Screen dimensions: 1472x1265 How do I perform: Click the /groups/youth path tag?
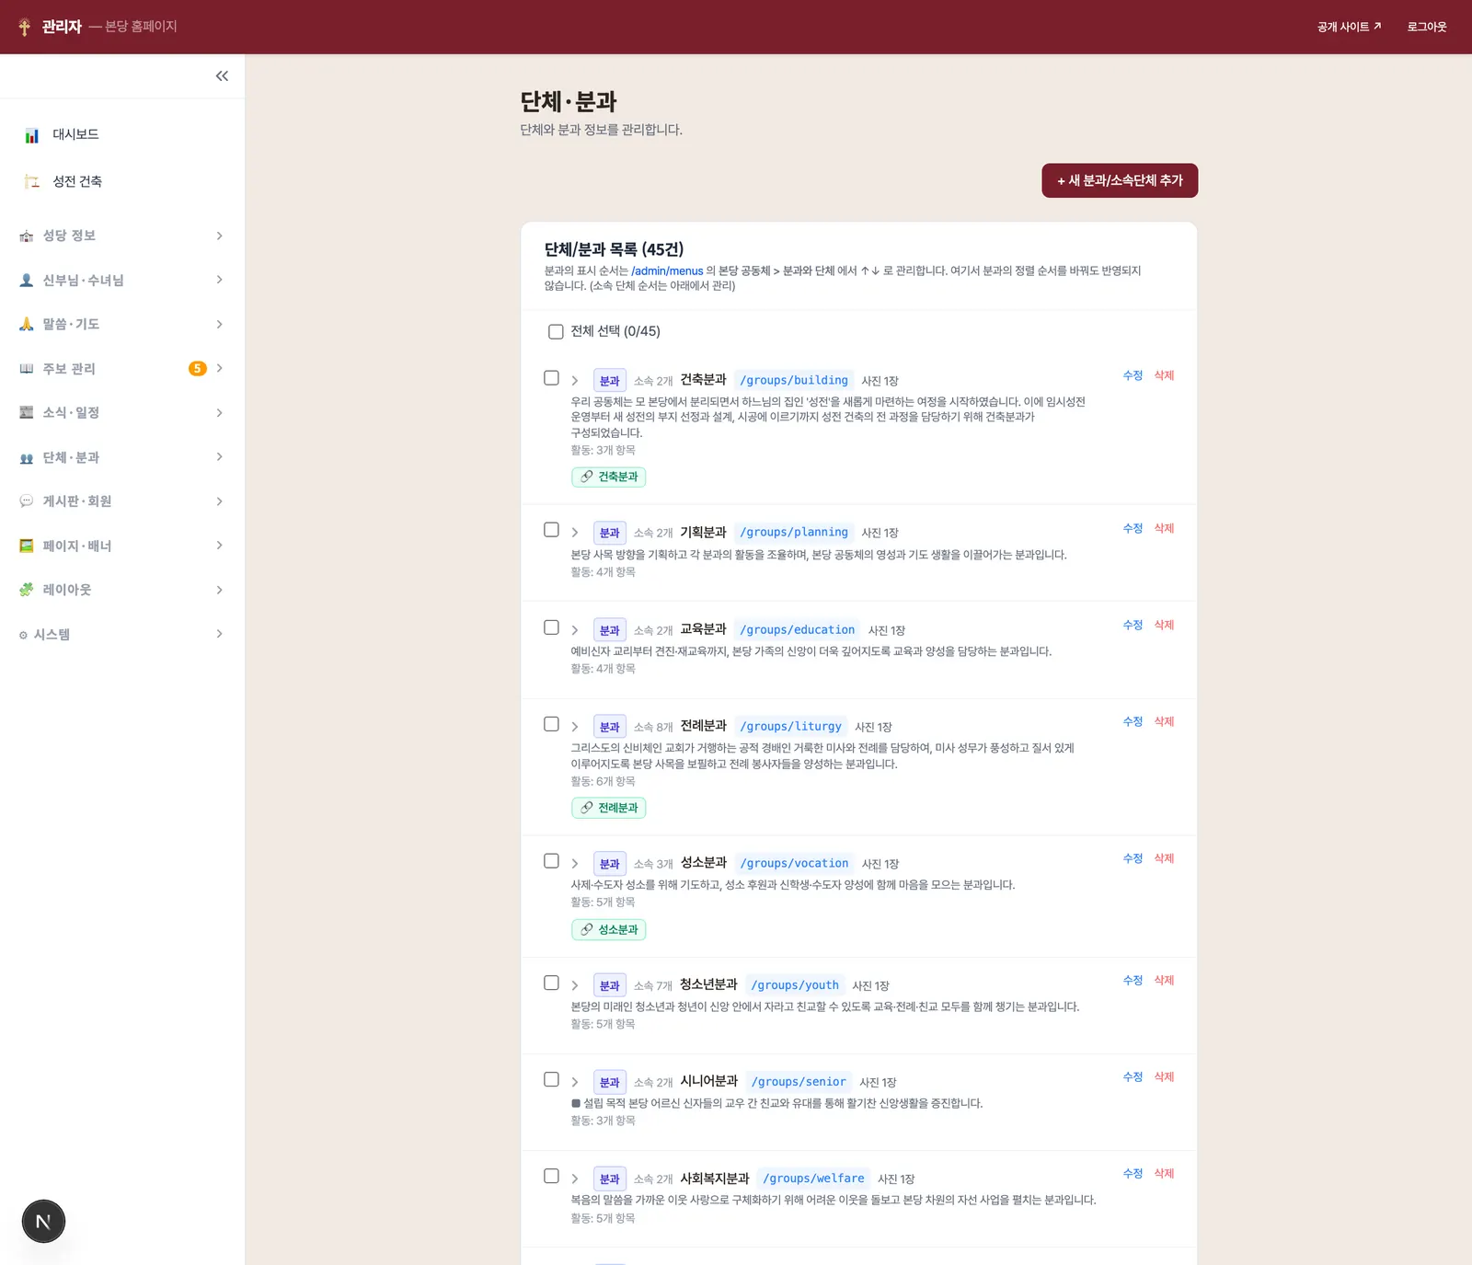(795, 984)
